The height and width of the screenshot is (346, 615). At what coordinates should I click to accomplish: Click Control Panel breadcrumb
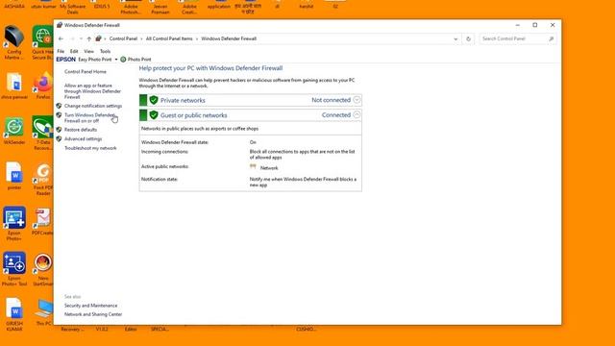[124, 38]
